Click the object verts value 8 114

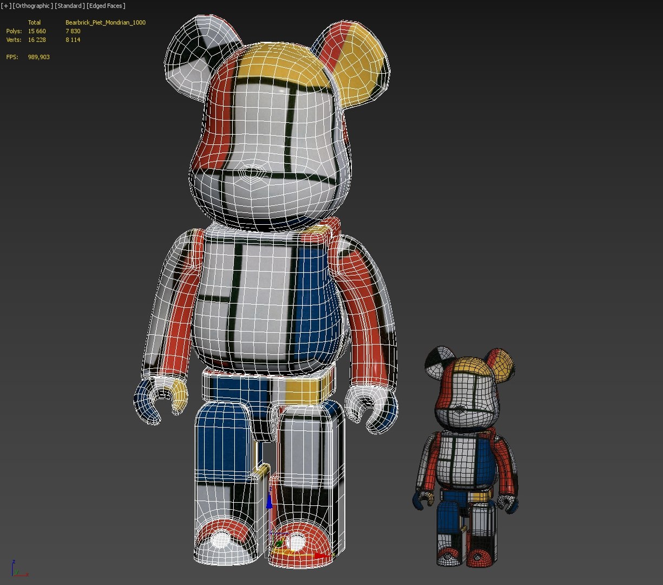point(73,40)
